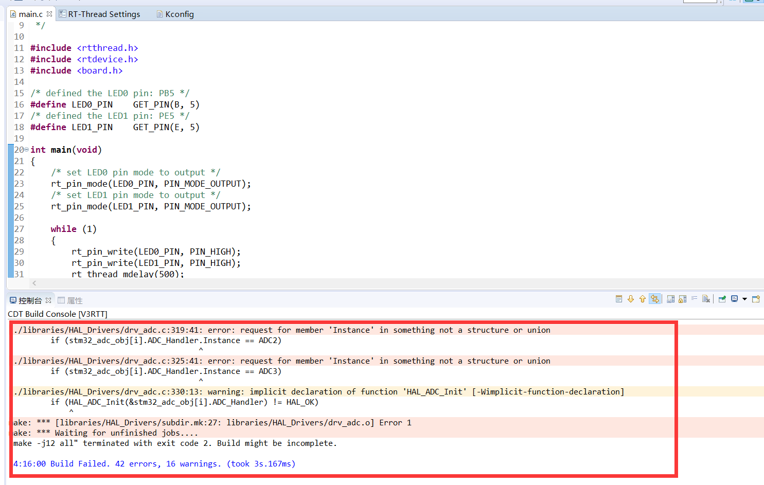Jump to next error with down arrow

tap(631, 299)
